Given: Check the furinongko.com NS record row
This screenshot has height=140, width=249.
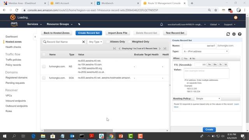Looking at the screenshot, I should pos(44,66).
